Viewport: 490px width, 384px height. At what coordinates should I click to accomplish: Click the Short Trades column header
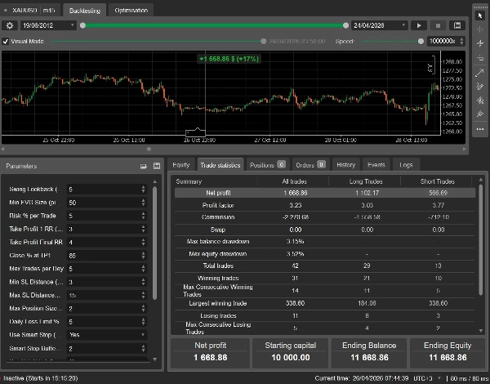437,181
